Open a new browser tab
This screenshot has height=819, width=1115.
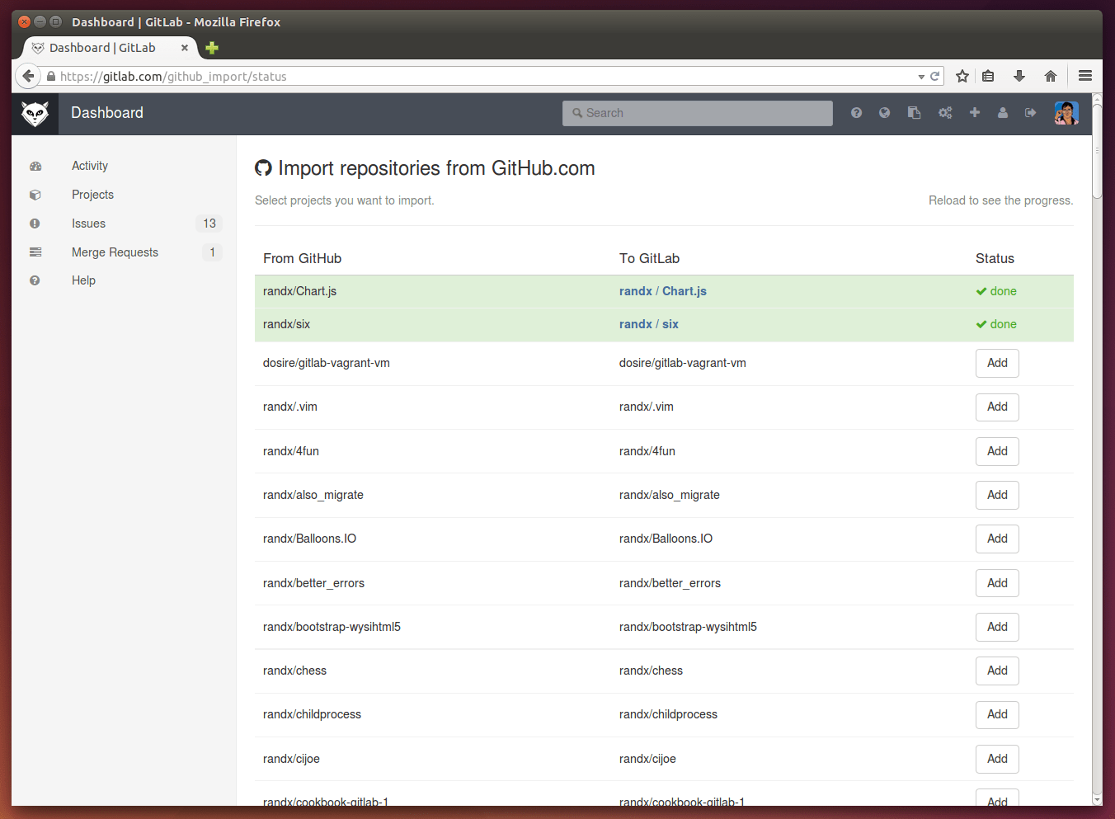(212, 48)
